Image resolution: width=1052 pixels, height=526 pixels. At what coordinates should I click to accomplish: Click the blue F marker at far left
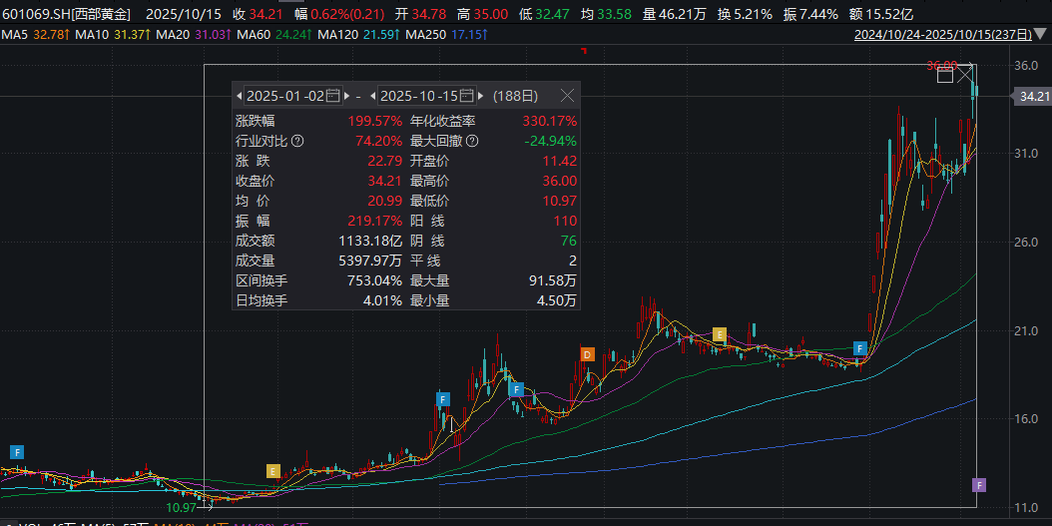[x=17, y=452]
